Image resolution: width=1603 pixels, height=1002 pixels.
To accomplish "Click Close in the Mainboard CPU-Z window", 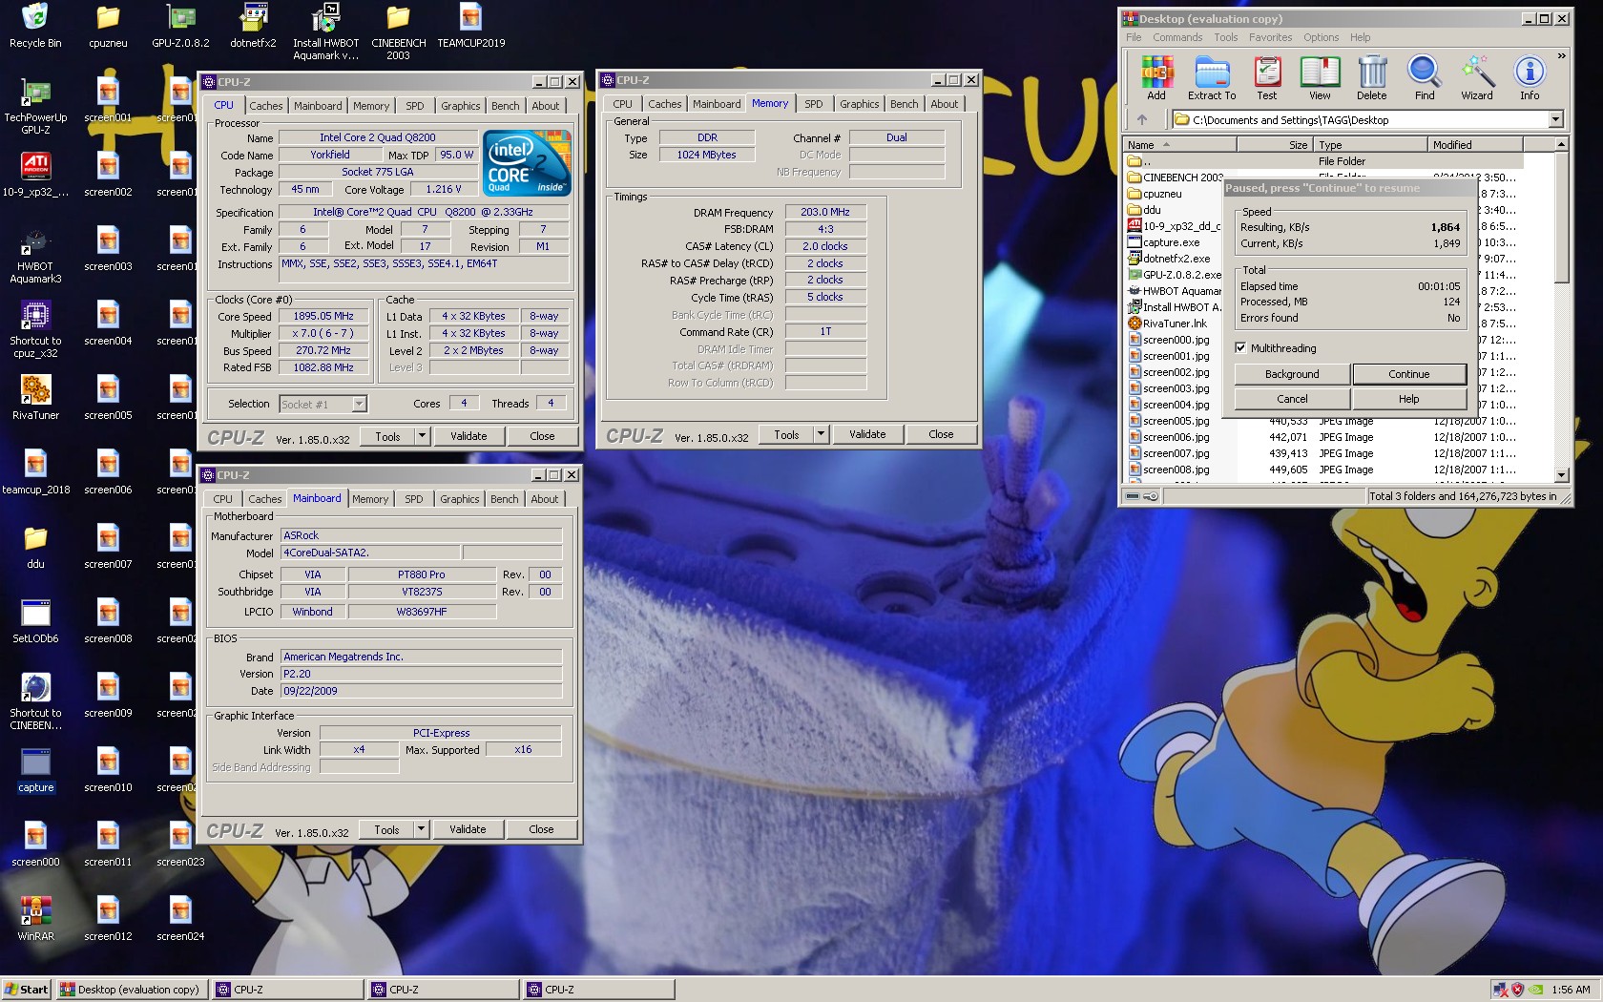I will 541,829.
